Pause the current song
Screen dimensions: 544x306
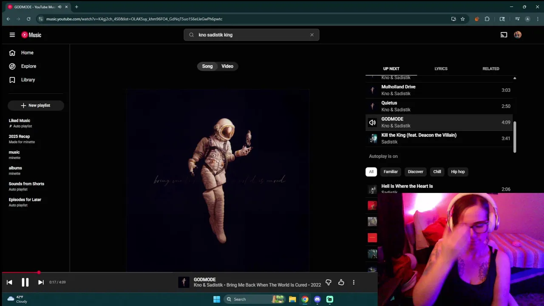tap(25, 282)
